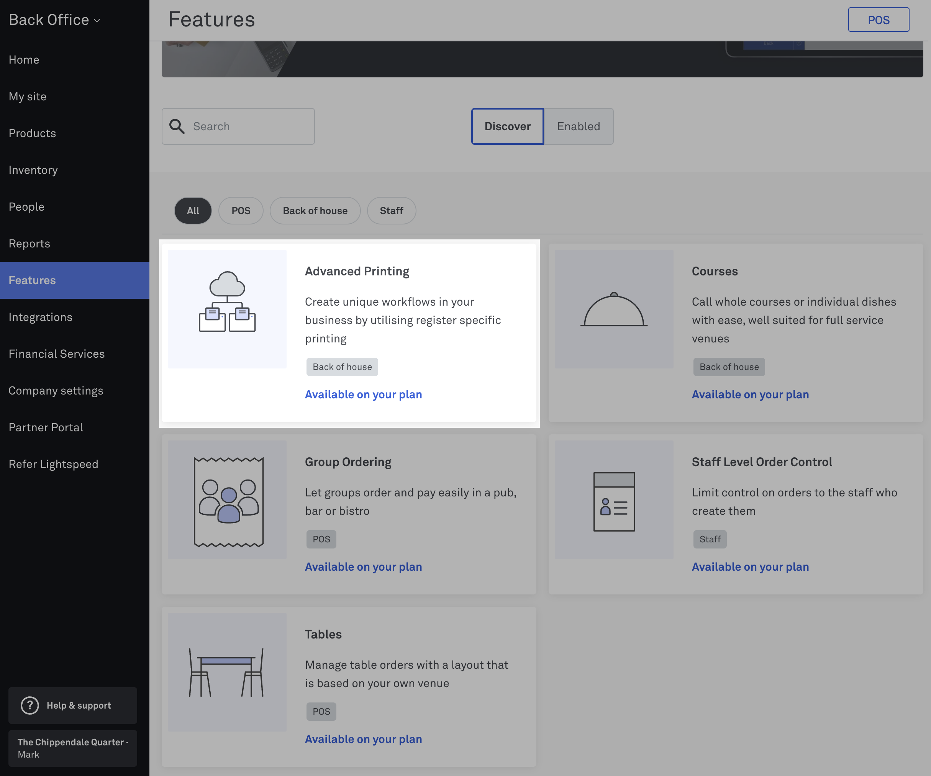Viewport: 931px width, 776px height.
Task: Open Integrations in the sidebar
Action: [x=40, y=317]
